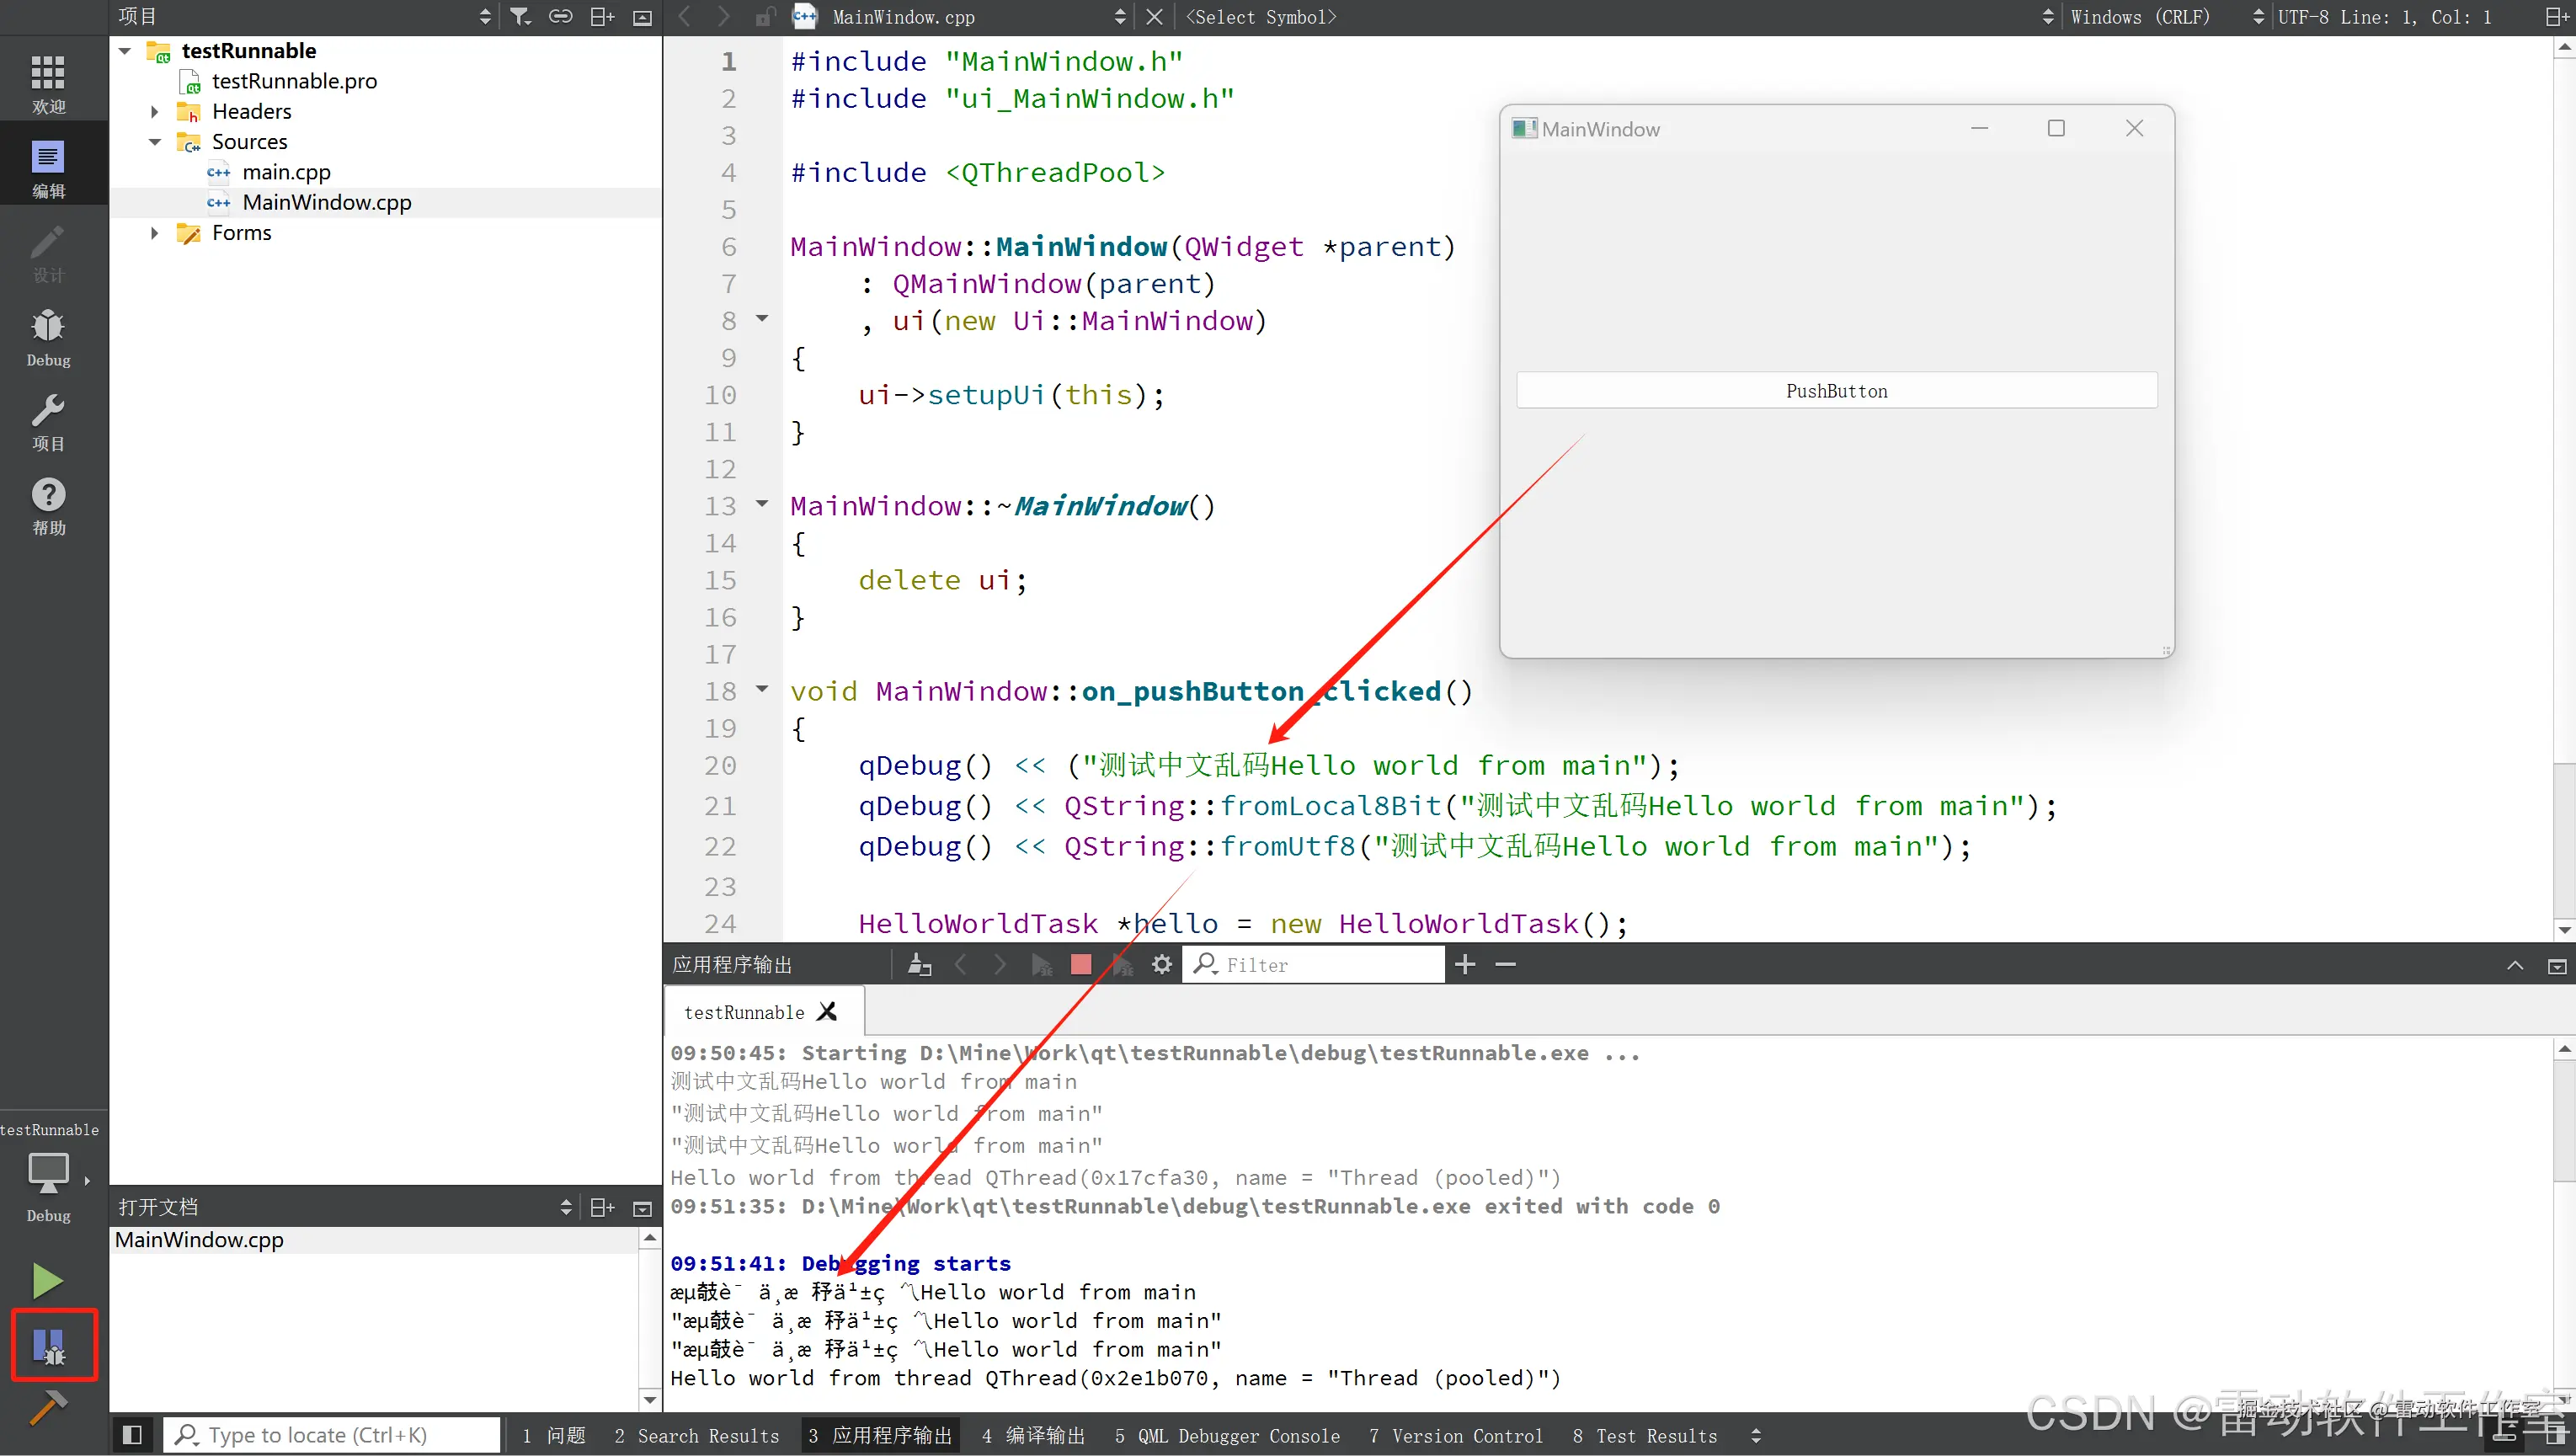
Task: Stop the running program with red square
Action: click(x=1081, y=964)
